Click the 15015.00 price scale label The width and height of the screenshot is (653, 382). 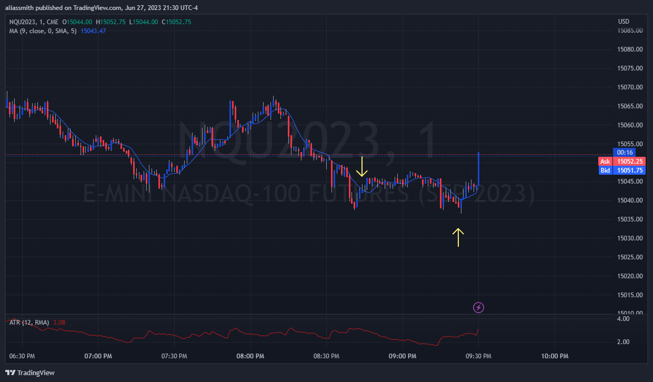coord(630,295)
